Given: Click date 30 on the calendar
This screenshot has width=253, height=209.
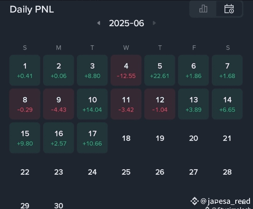Looking at the screenshot, I should [59, 205].
